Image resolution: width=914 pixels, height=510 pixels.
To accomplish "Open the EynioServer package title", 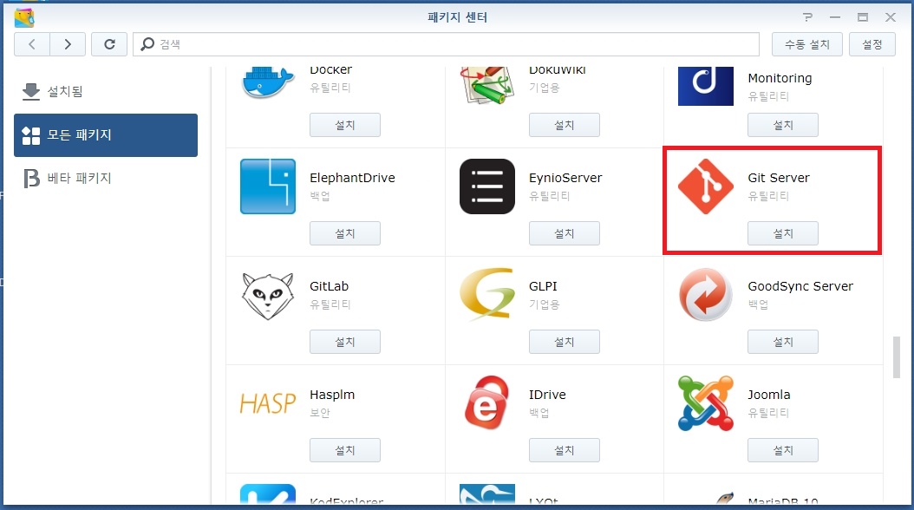I will [565, 178].
